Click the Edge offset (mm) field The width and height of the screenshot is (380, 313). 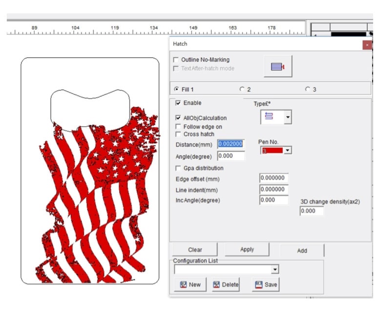(274, 178)
